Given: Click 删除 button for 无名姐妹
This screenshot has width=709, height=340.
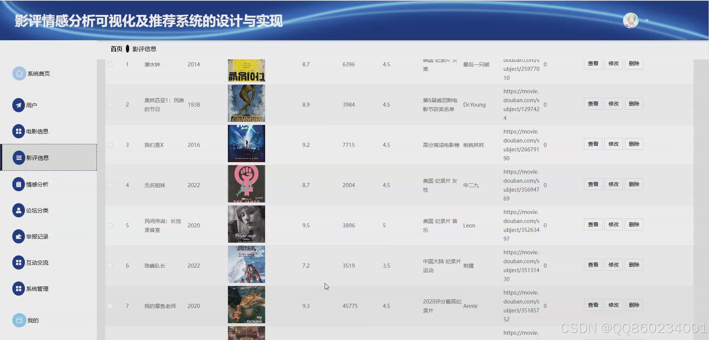Looking at the screenshot, I should (634, 184).
